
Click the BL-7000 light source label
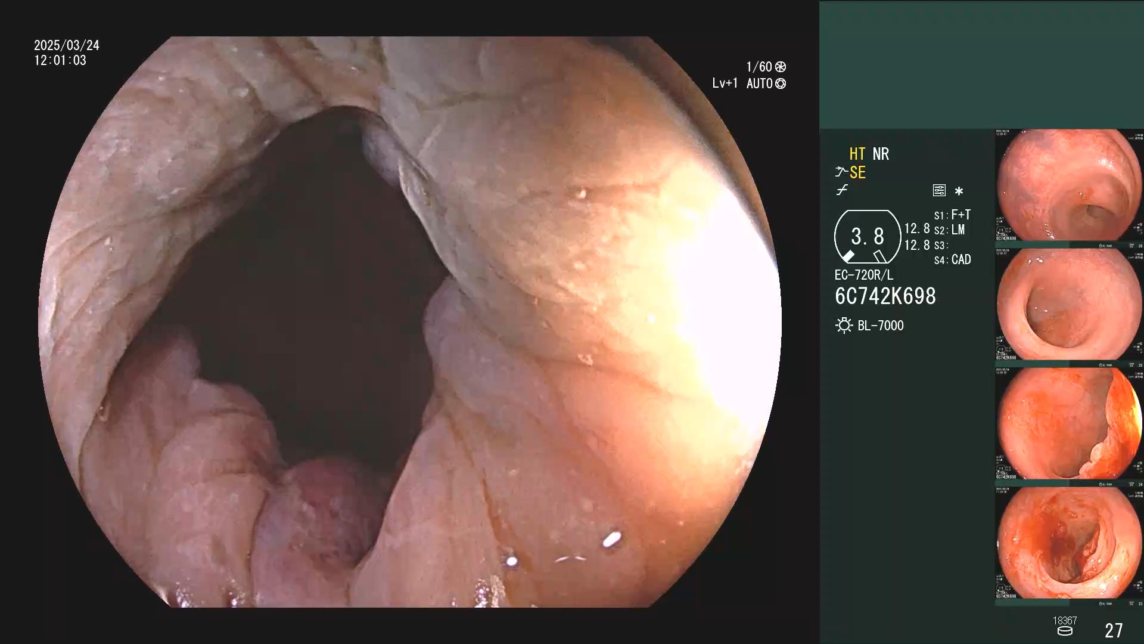pos(881,326)
